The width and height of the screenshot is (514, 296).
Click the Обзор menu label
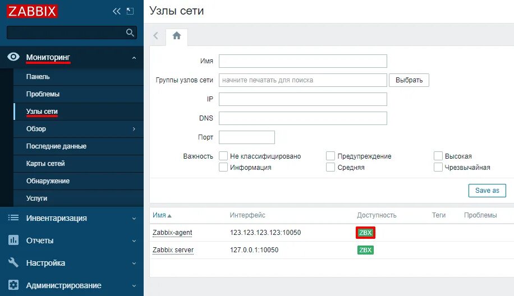click(36, 129)
